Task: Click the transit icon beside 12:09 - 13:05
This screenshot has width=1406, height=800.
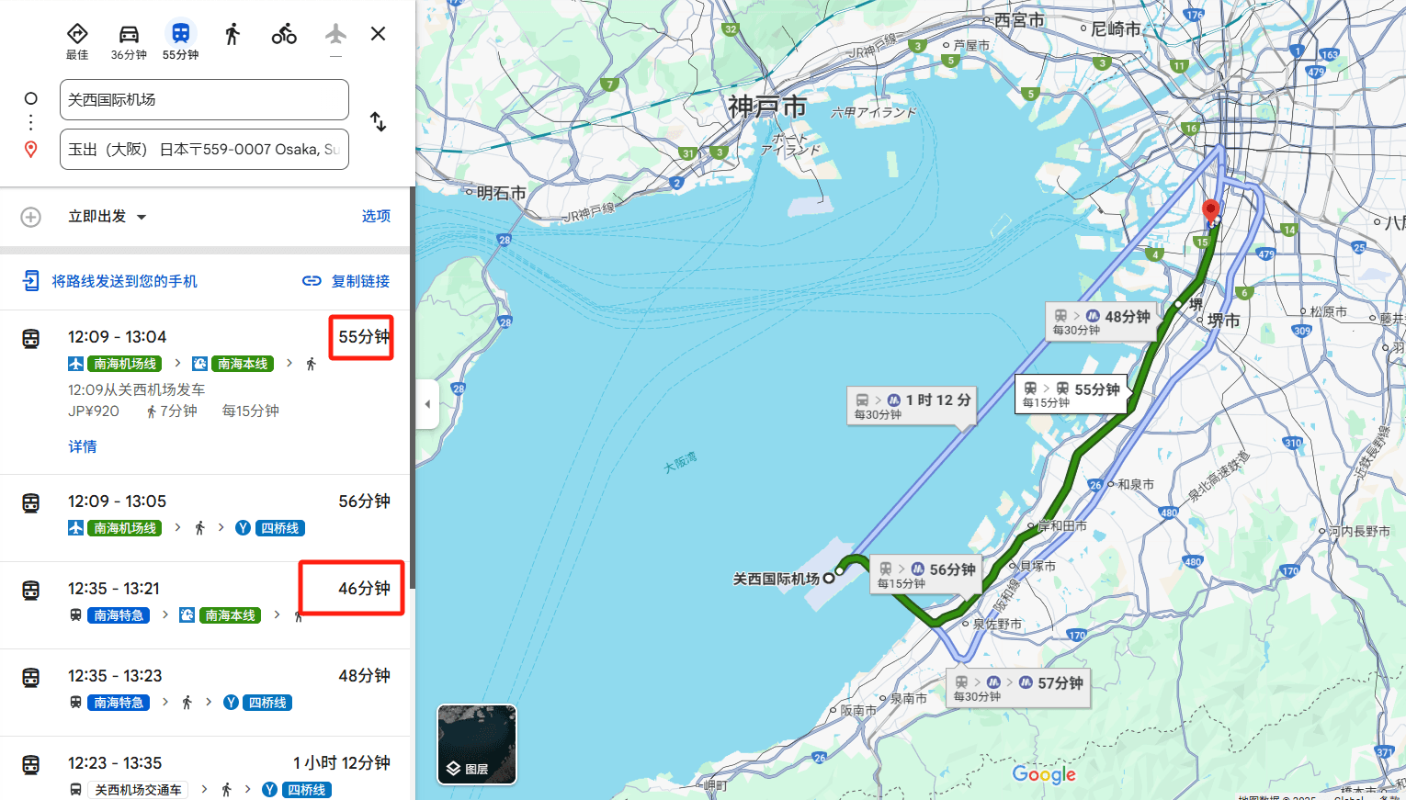Action: click(x=31, y=502)
